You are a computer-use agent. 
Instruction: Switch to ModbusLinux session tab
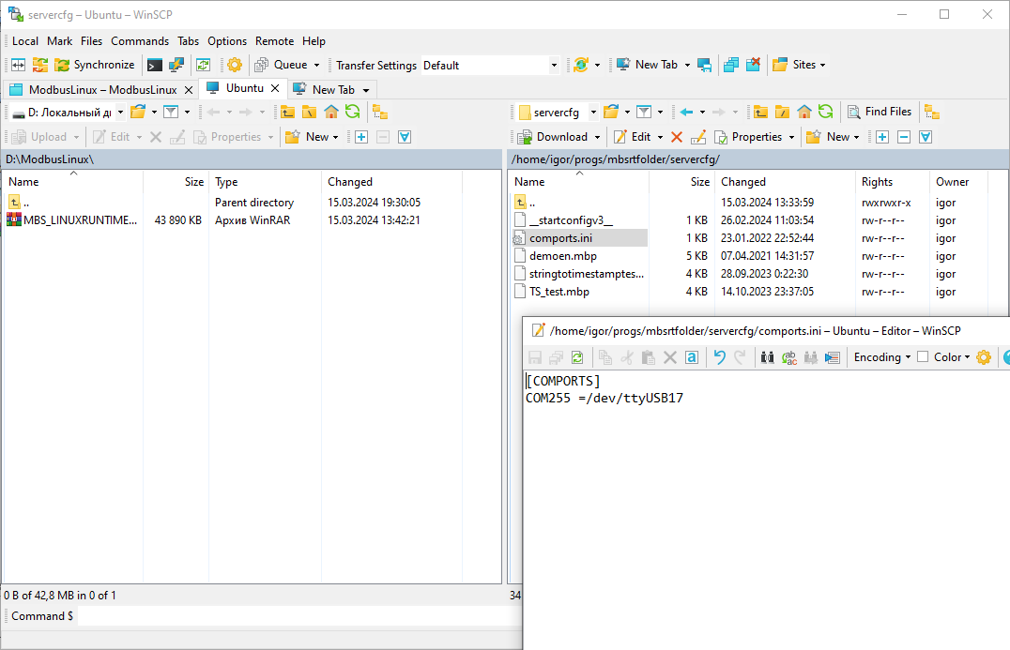pyautogui.click(x=94, y=89)
